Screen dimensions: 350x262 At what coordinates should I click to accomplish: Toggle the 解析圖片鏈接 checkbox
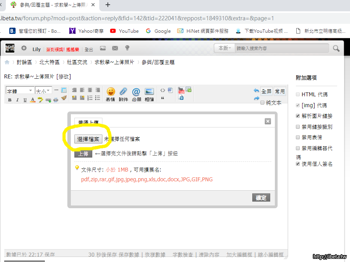(x=298, y=116)
